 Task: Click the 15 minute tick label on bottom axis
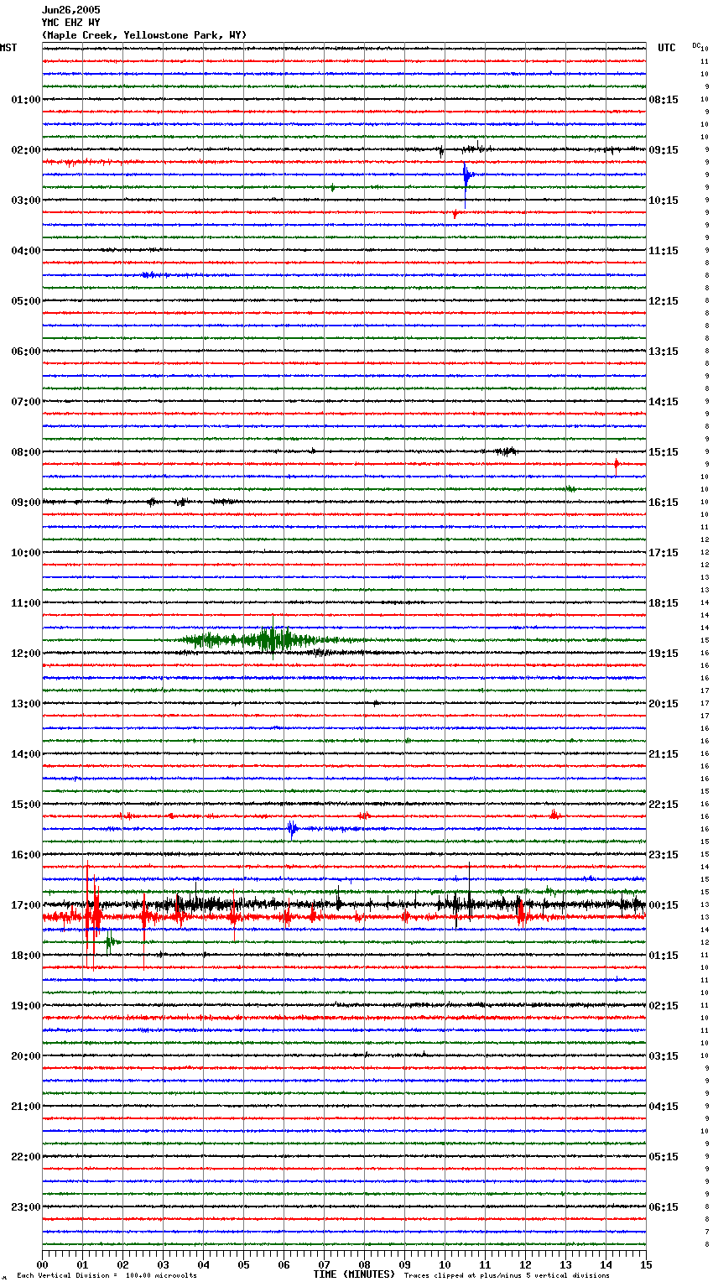(646, 1264)
